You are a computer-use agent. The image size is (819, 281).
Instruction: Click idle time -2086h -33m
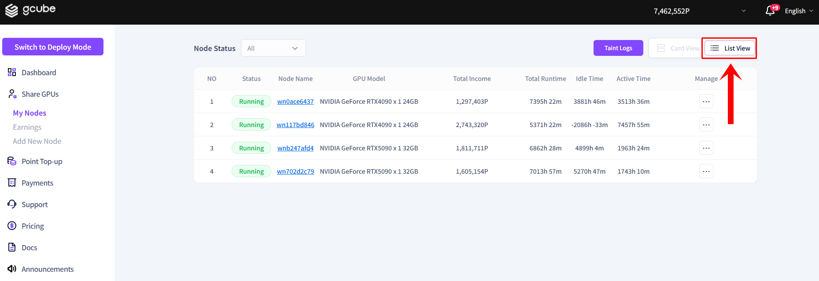[590, 125]
